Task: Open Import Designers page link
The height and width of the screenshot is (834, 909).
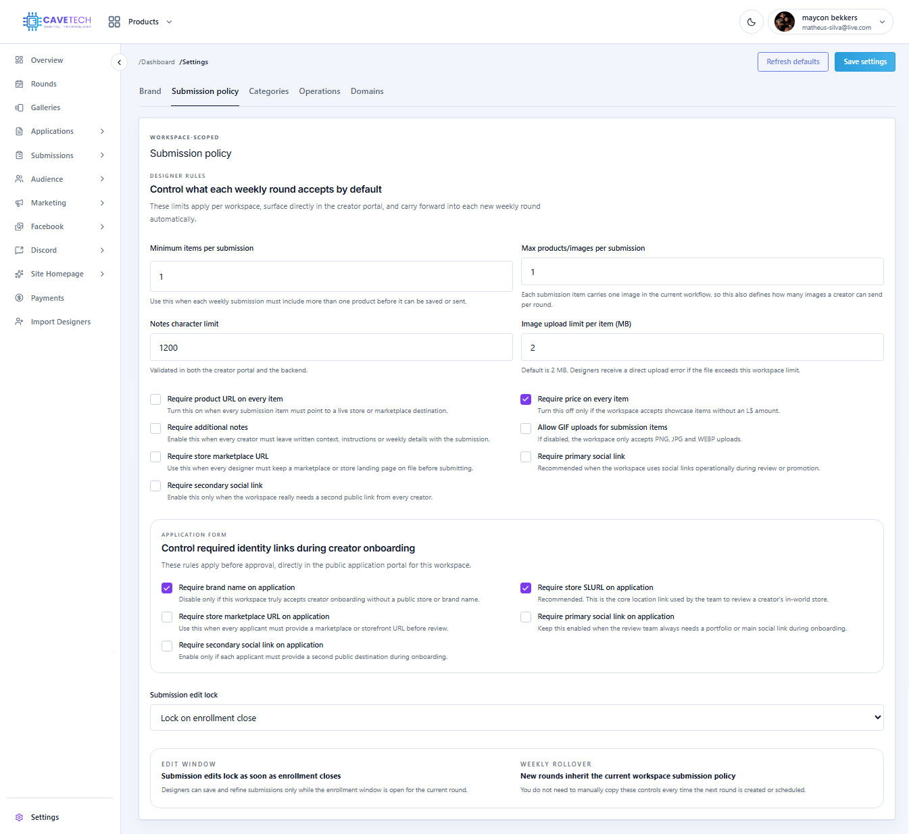Action: pos(60,322)
